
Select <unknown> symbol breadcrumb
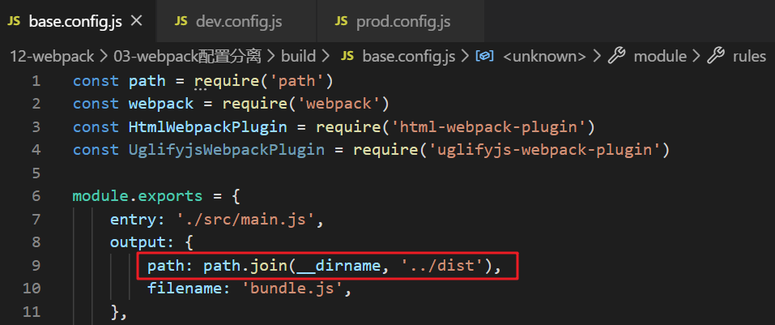544,57
